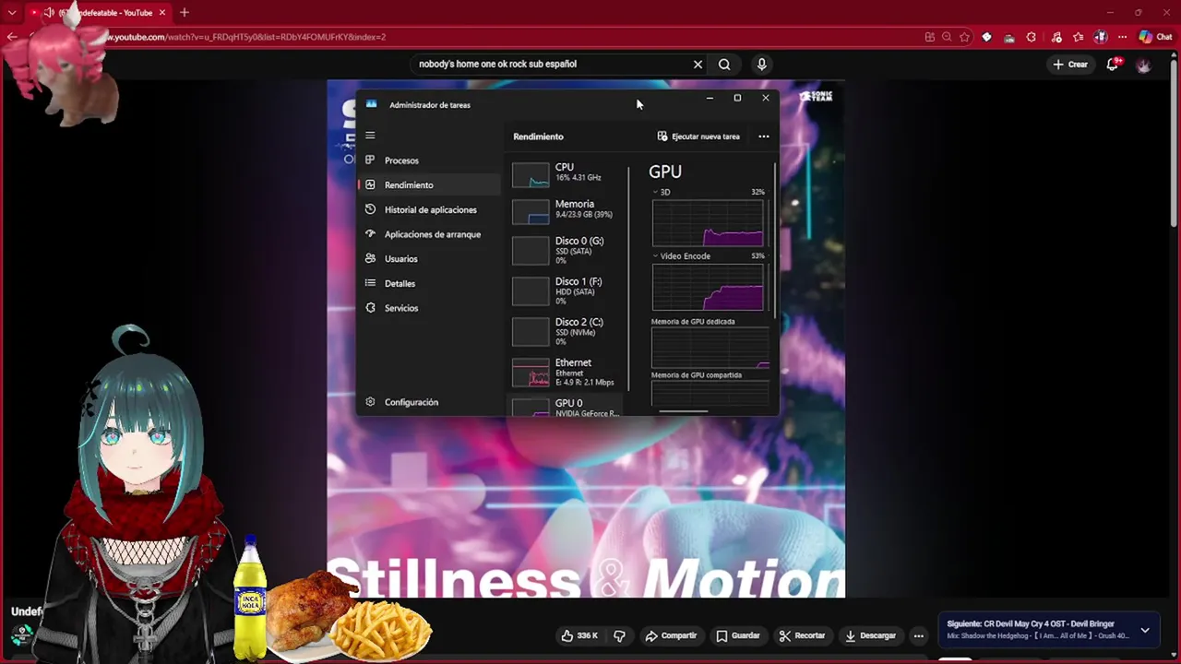Viewport: 1181px width, 664px height.
Task: Select the Memoria performance entry
Action: pos(567,211)
